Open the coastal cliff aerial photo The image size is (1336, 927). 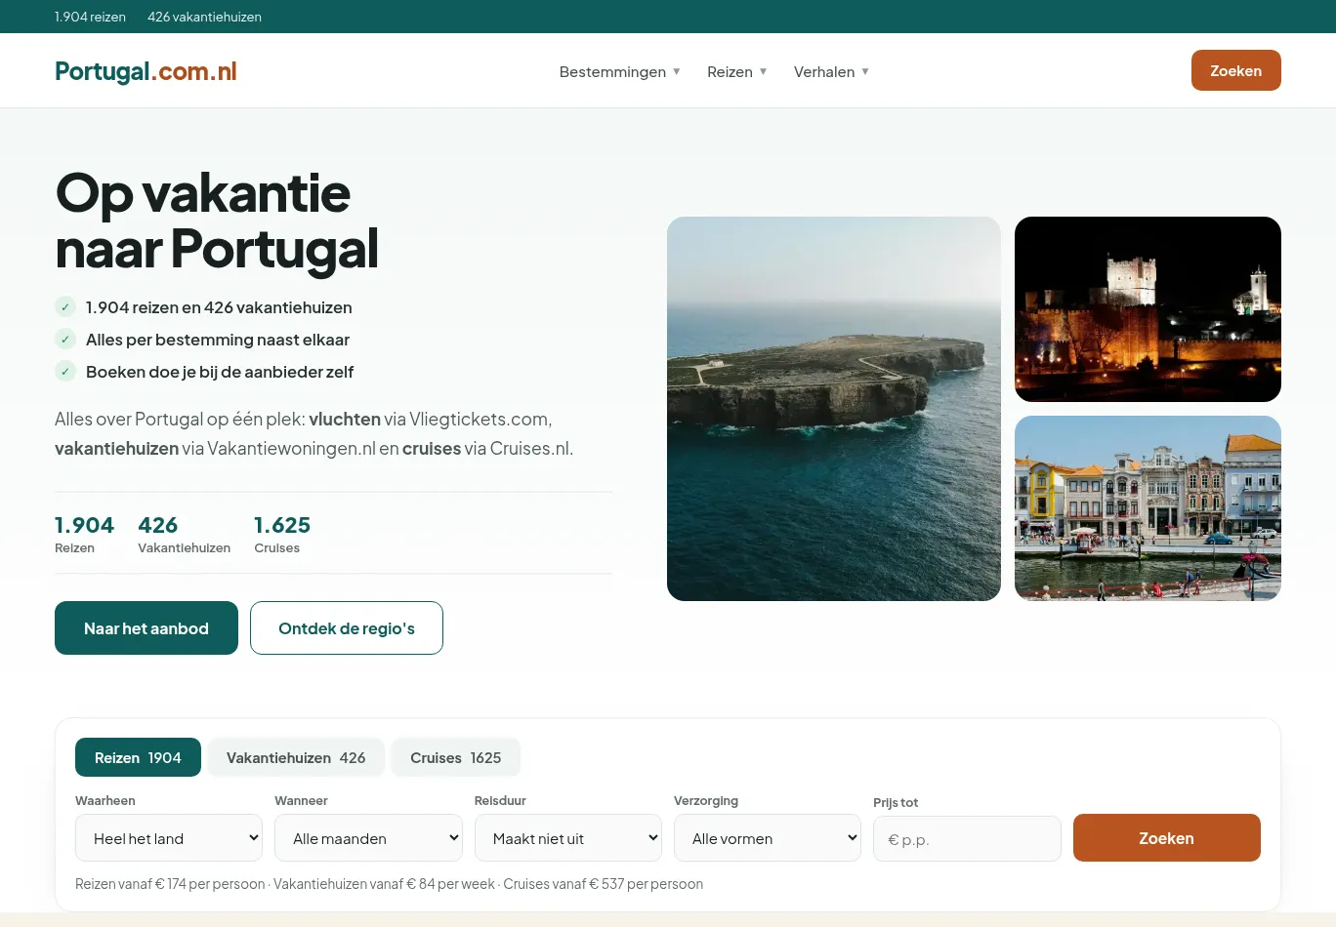[834, 409]
